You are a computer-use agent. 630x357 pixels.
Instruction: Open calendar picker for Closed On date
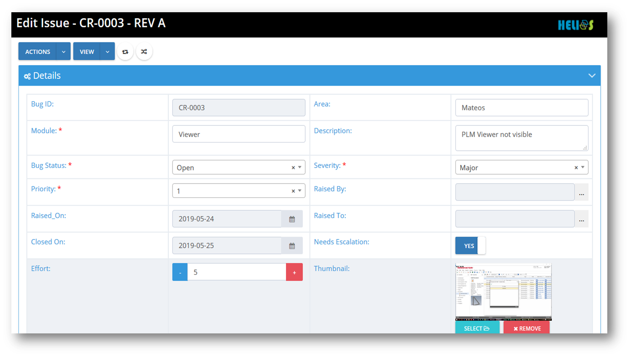[x=292, y=246]
